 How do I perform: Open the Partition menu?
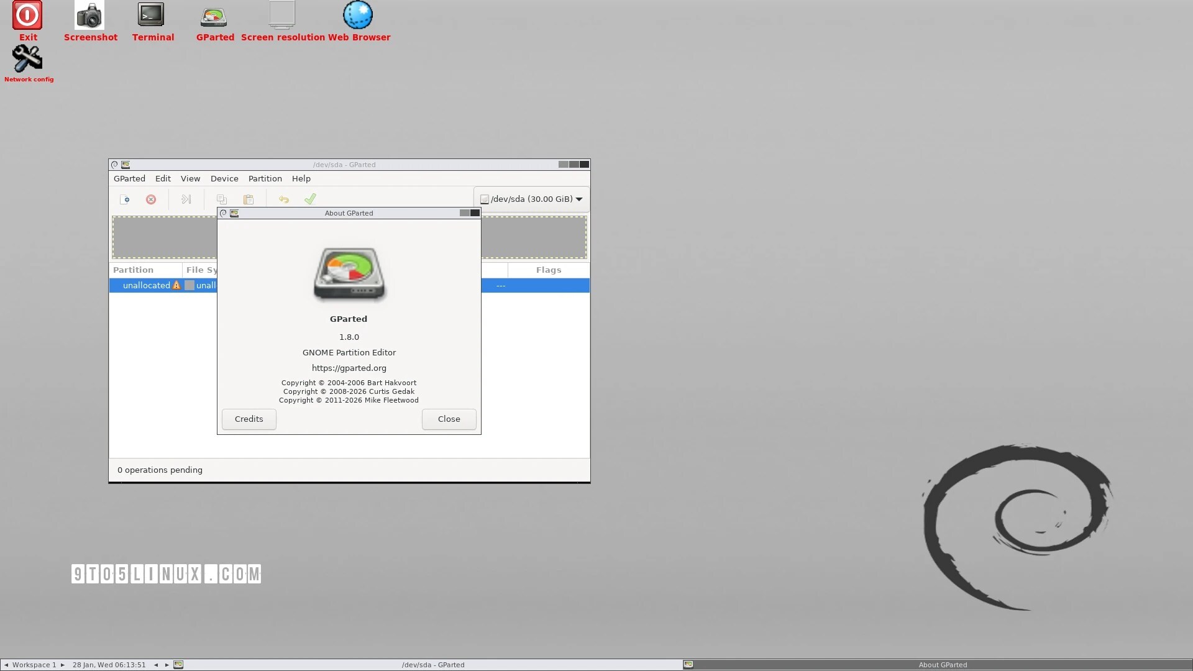265,178
